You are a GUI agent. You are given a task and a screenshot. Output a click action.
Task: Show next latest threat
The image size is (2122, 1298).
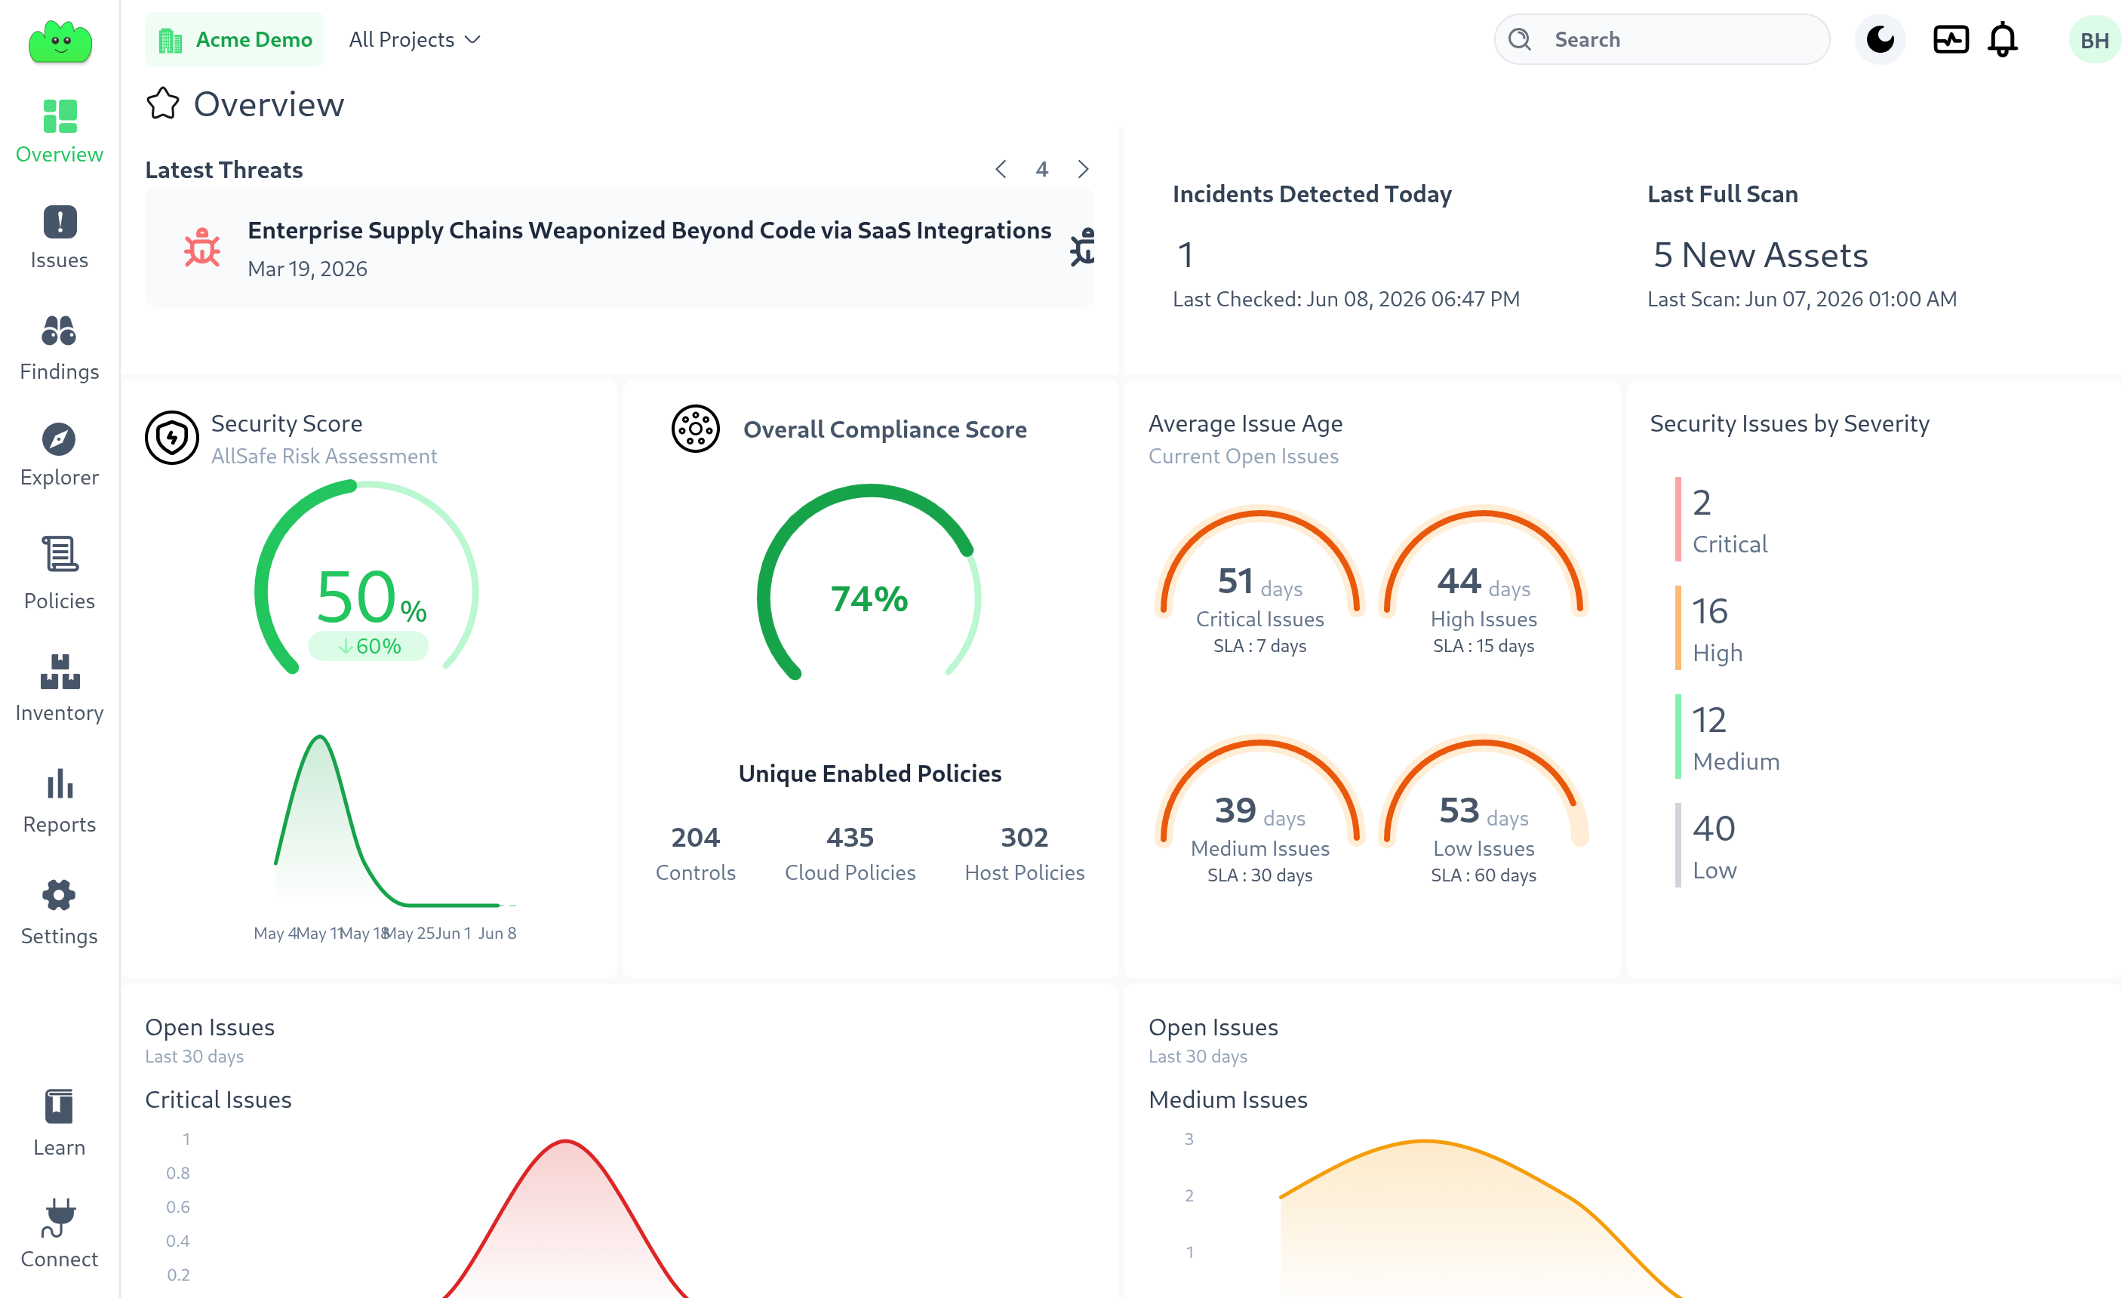click(x=1084, y=169)
